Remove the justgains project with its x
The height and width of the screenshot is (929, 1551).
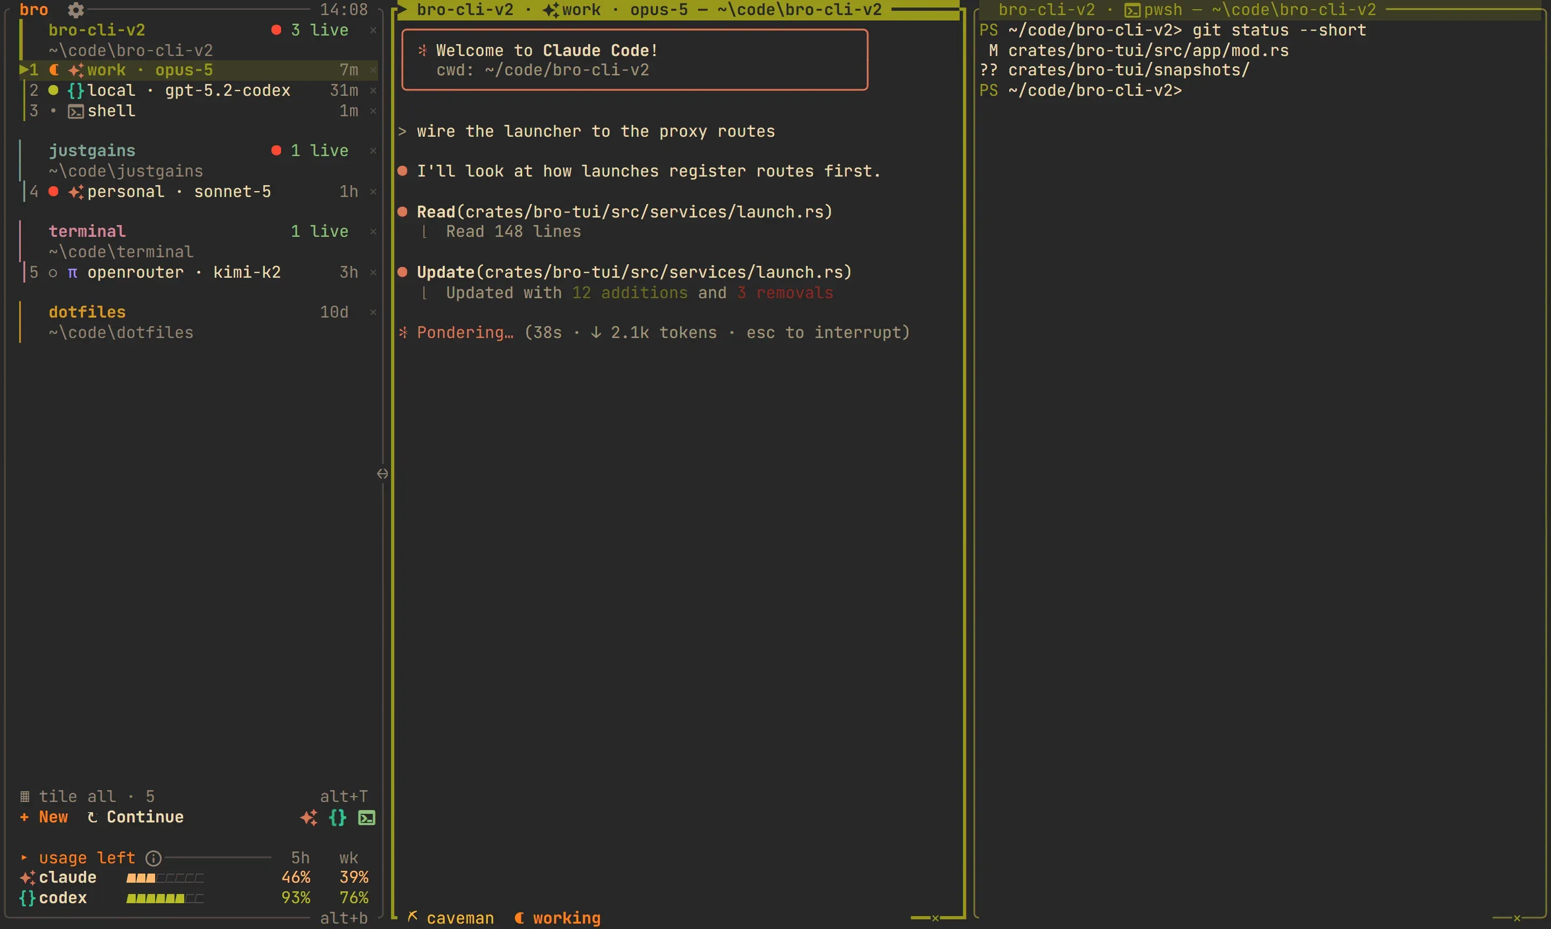tap(373, 151)
